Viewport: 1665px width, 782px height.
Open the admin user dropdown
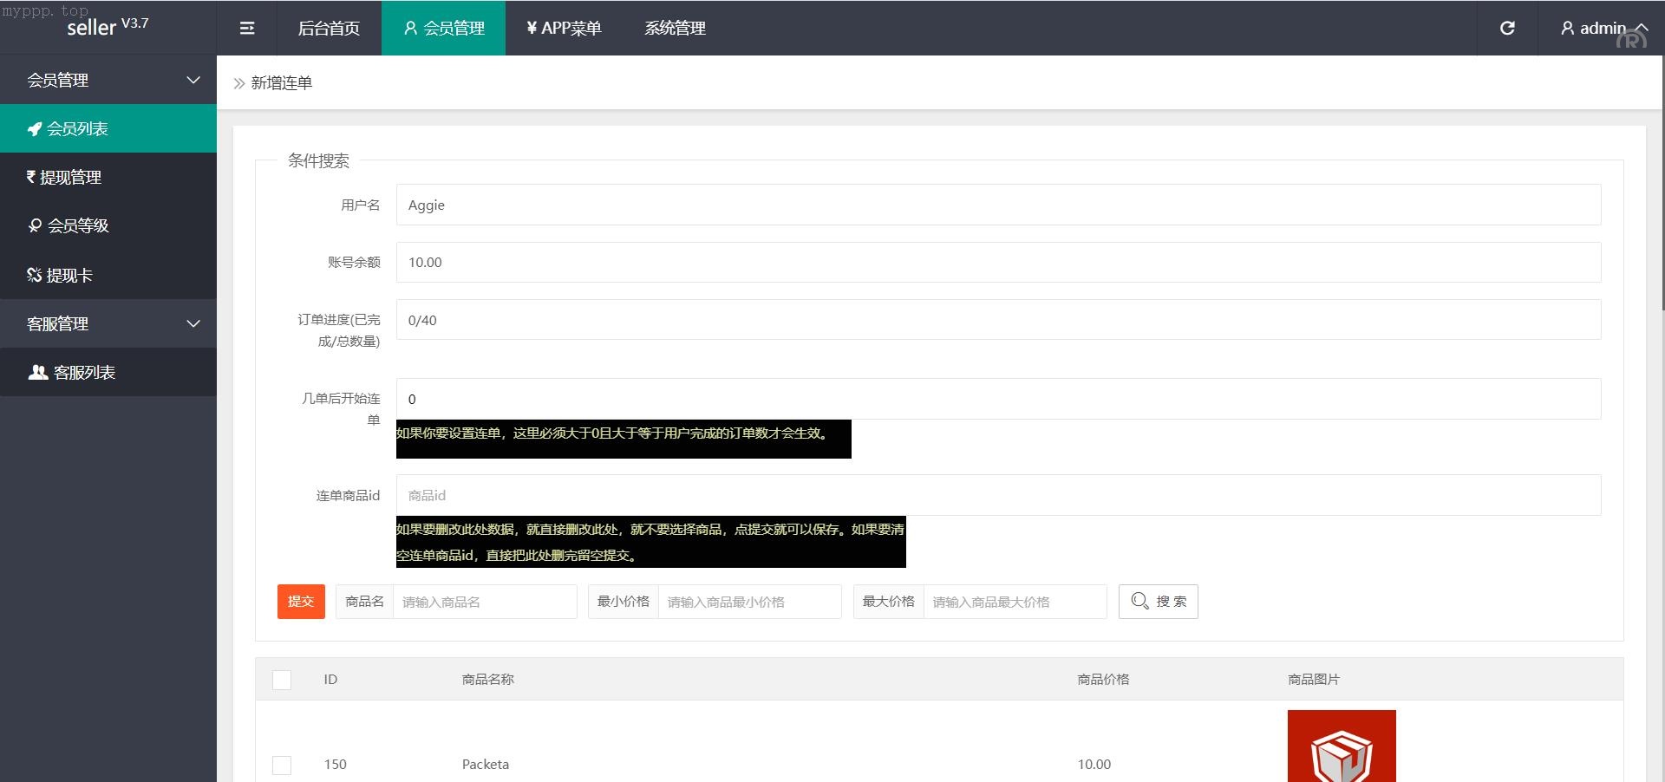pyautogui.click(x=1603, y=29)
